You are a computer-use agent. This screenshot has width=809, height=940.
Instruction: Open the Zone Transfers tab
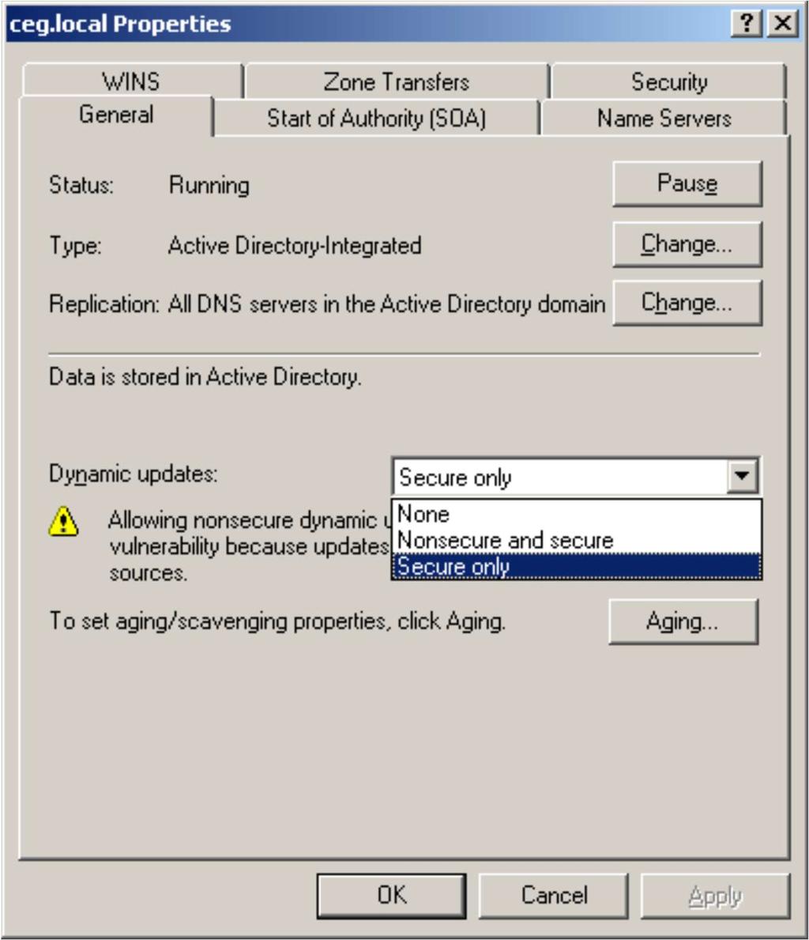[x=397, y=81]
